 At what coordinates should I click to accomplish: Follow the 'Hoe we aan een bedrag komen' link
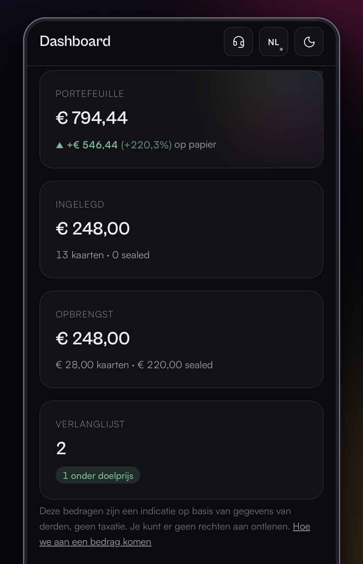point(175,534)
